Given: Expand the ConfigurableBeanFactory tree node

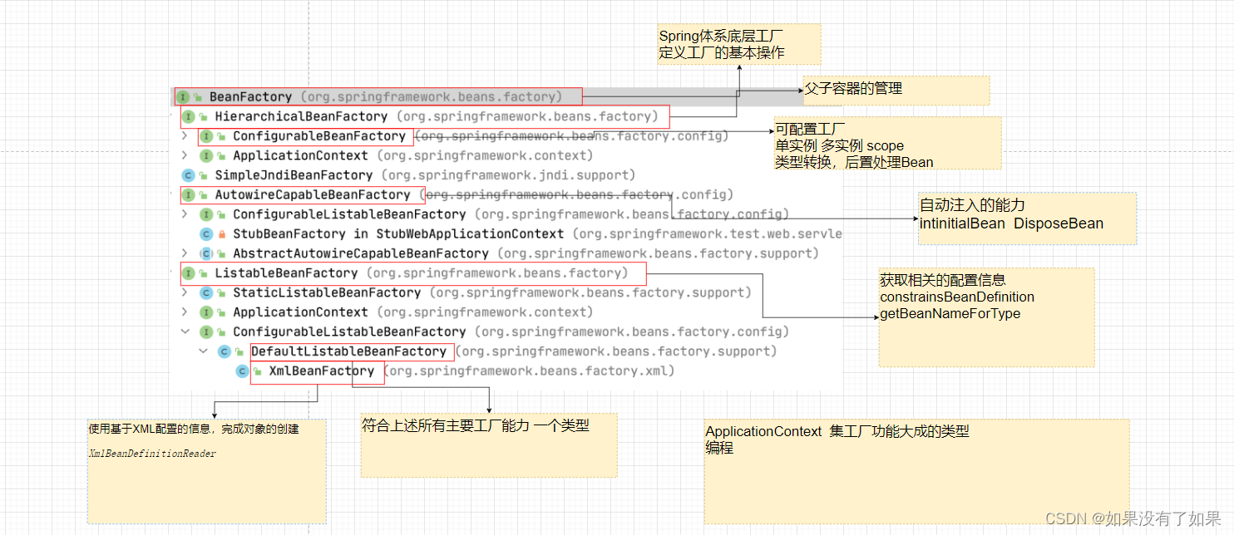Looking at the screenshot, I should click(x=185, y=136).
